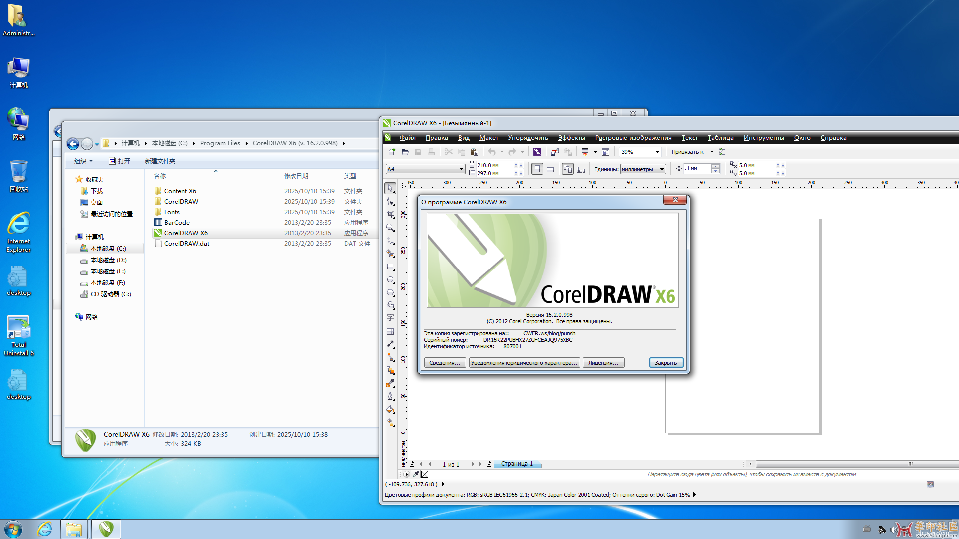The height and width of the screenshot is (539, 959).
Task: Click the horizontal scrollbar in CorelDRAW
Action: tap(857, 464)
